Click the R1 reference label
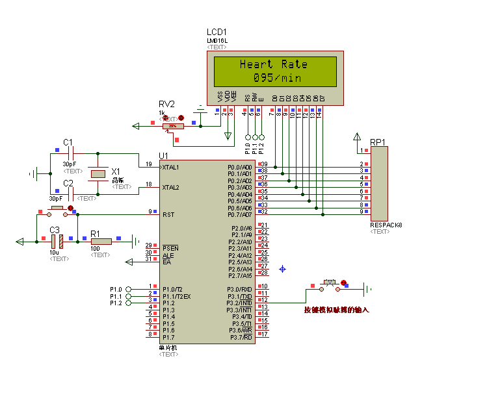487x402 pixels. (x=95, y=234)
